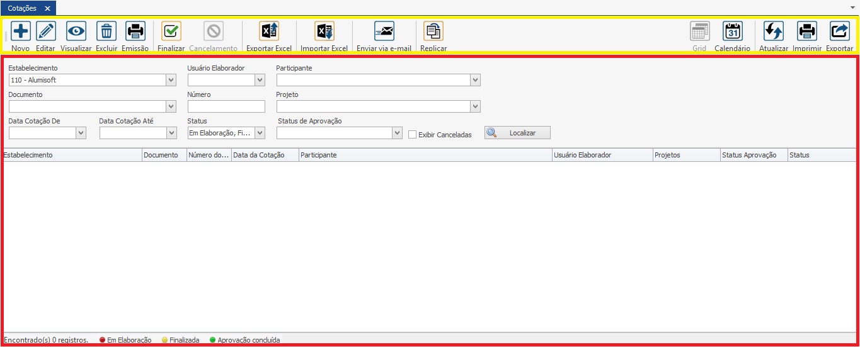Click the Exportar Excel icon
Image resolution: width=860 pixels, height=347 pixels.
click(x=269, y=31)
